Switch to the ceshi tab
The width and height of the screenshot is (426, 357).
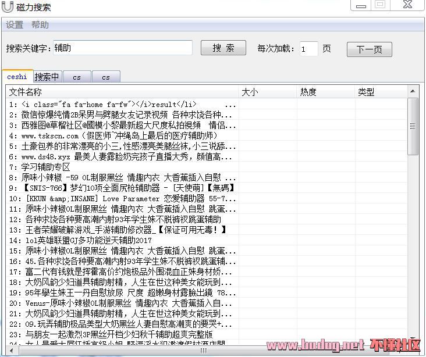17,77
